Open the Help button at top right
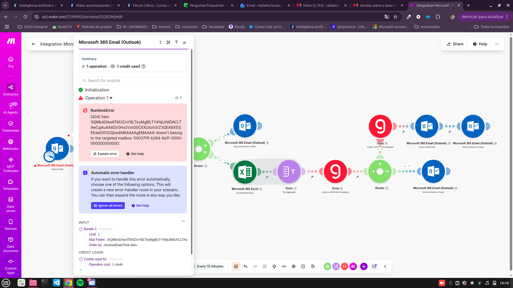This screenshot has width=513, height=288. click(480, 44)
